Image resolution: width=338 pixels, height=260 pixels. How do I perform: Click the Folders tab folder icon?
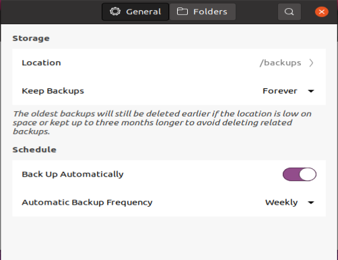182,11
